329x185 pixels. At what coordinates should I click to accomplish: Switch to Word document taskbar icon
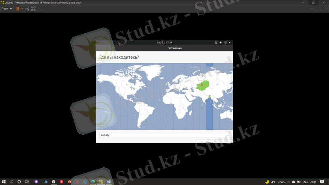109,182
